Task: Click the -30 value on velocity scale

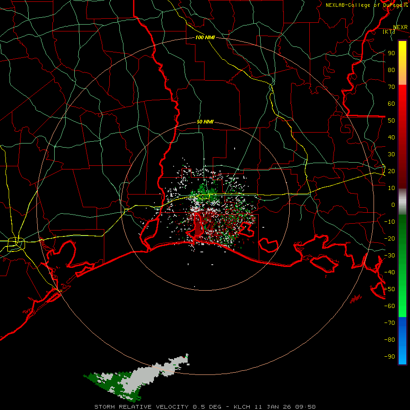Action: pos(389,256)
